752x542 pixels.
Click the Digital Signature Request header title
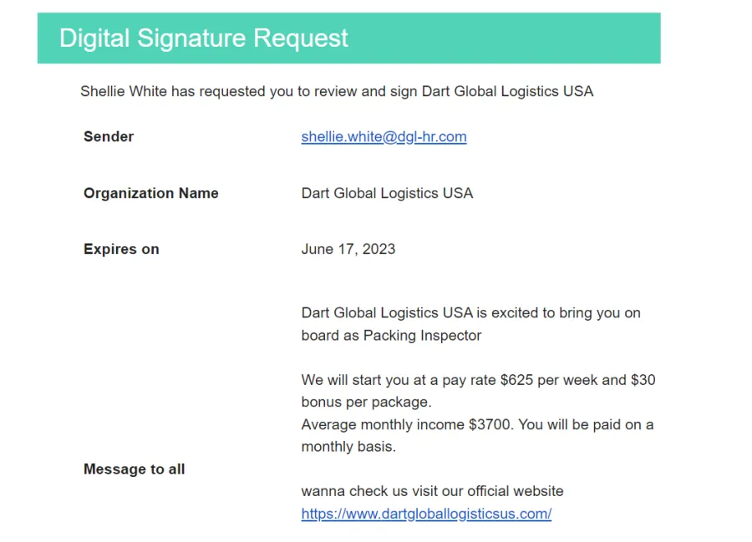(x=203, y=38)
